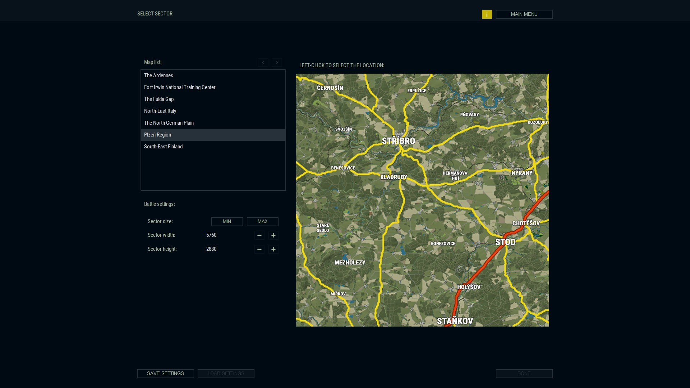Select North-East Italy map
Viewport: 690px width, 388px height.
click(x=160, y=111)
